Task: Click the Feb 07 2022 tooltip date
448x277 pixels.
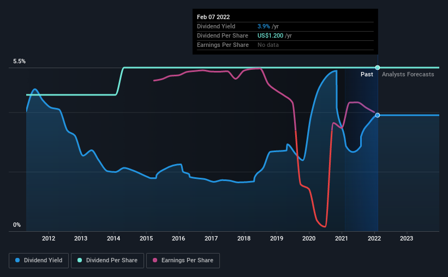Action: pos(213,17)
